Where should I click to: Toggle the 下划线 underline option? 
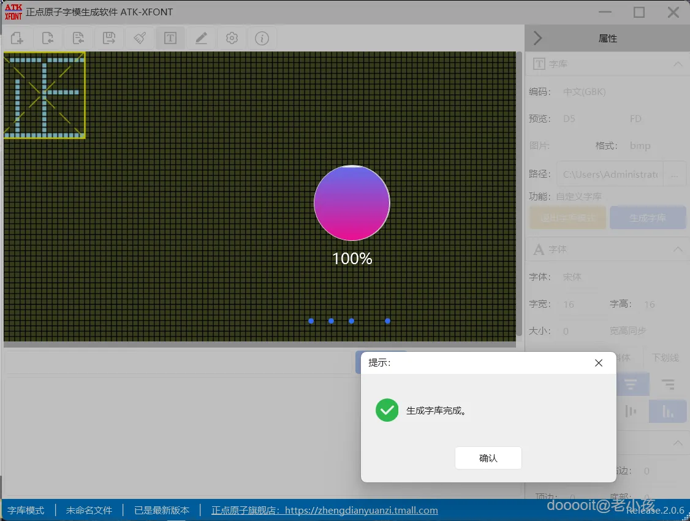[665, 358]
